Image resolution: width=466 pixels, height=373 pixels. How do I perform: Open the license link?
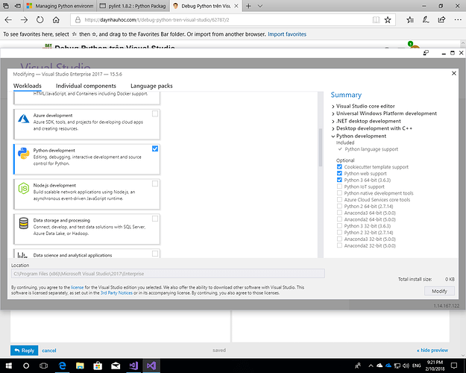click(x=78, y=287)
